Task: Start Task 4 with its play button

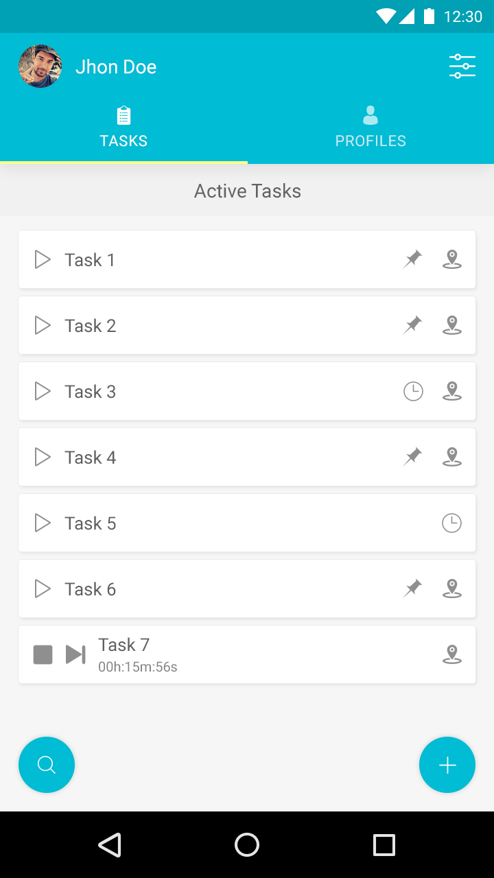Action: point(43,457)
